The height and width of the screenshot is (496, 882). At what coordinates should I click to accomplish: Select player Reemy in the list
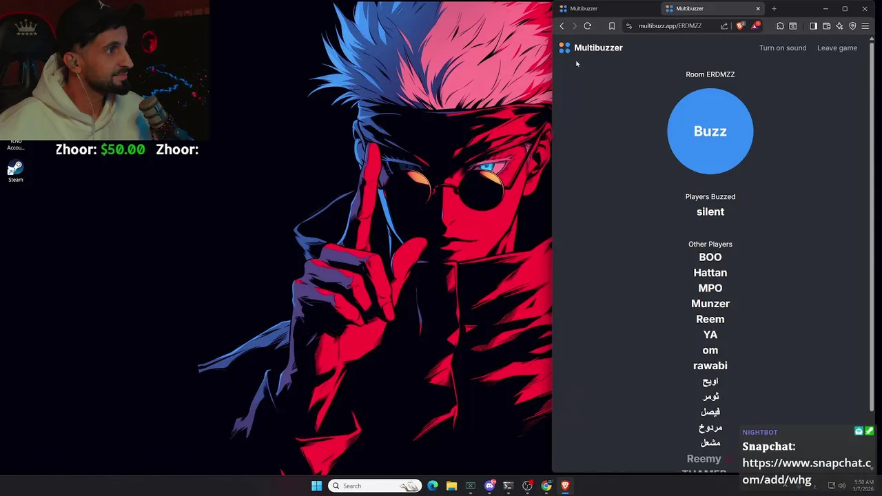point(704,459)
